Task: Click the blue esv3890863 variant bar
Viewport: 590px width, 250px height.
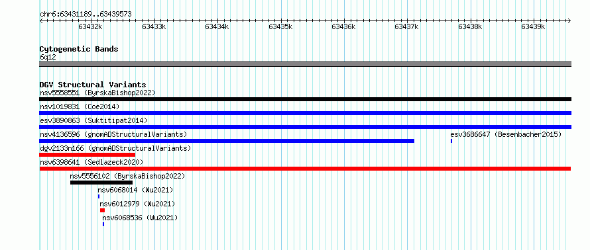Action: 305,127
